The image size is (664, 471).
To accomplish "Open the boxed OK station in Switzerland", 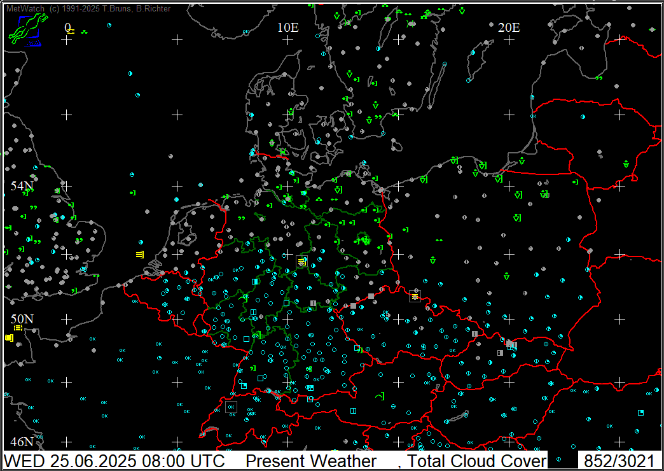I will click(232, 407).
